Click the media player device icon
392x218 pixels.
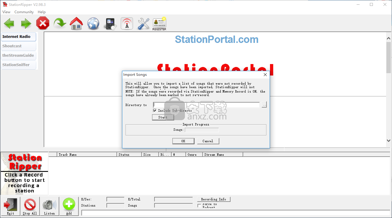[x=110, y=24]
